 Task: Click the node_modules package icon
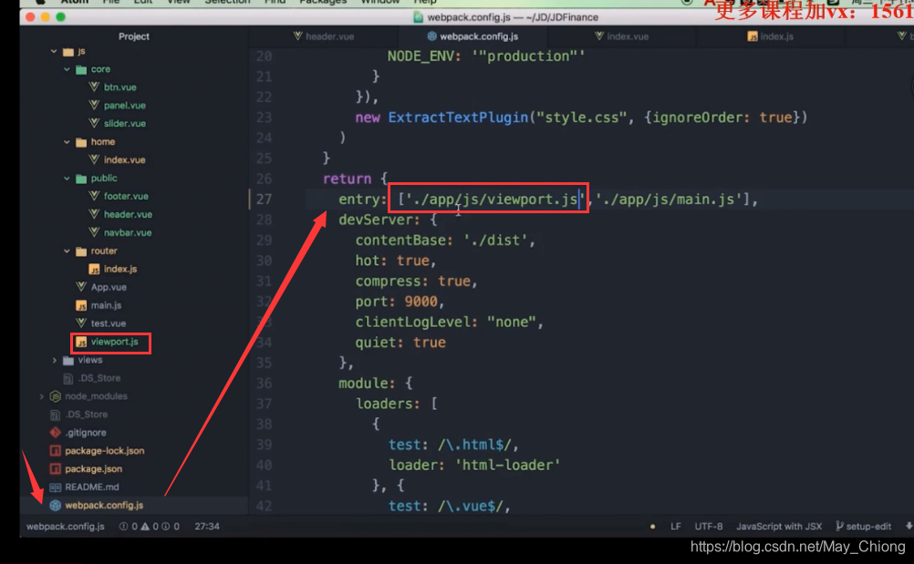[x=56, y=395]
